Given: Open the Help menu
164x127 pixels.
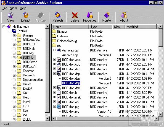Looking at the screenshot, I should (23, 8).
